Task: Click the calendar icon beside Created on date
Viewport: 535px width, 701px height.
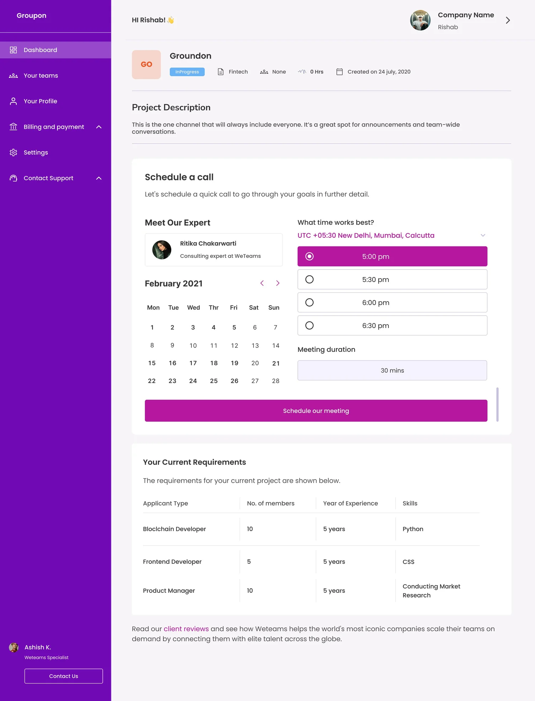Action: click(340, 72)
